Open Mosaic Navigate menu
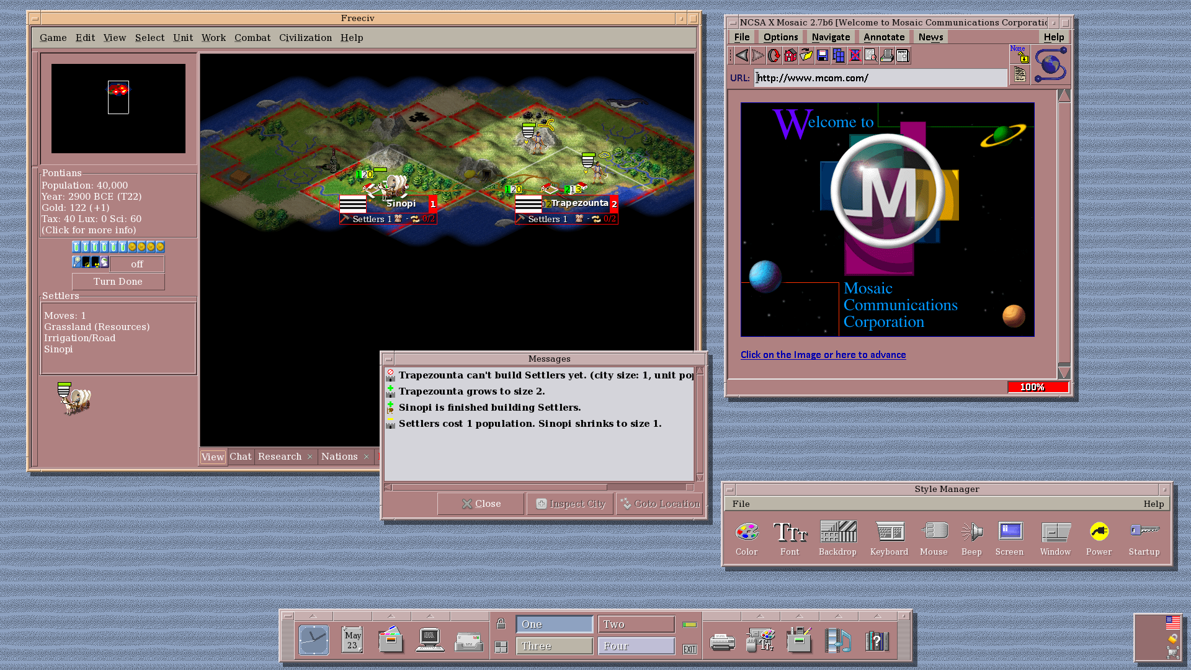The height and width of the screenshot is (670, 1191). coord(831,37)
